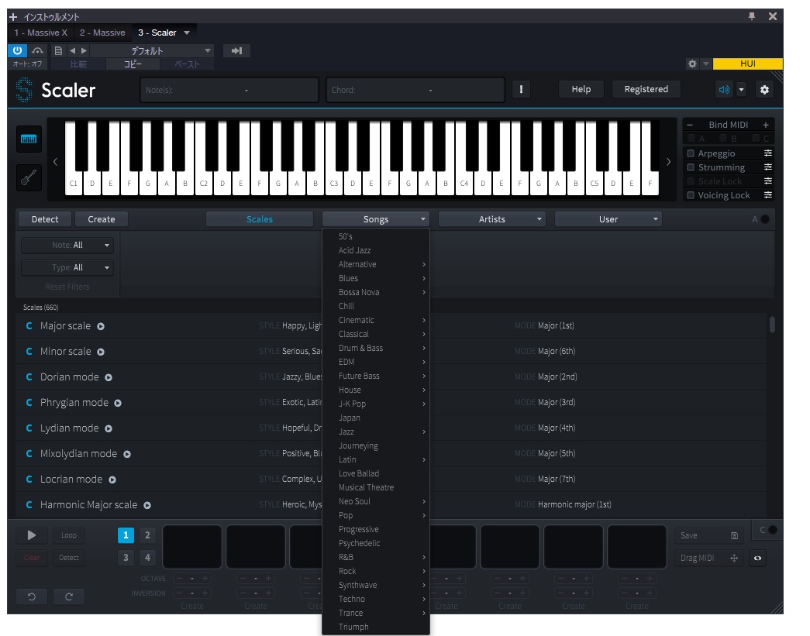810x636 pixels.
Task: Toggle the speaker audio output icon
Action: point(724,89)
